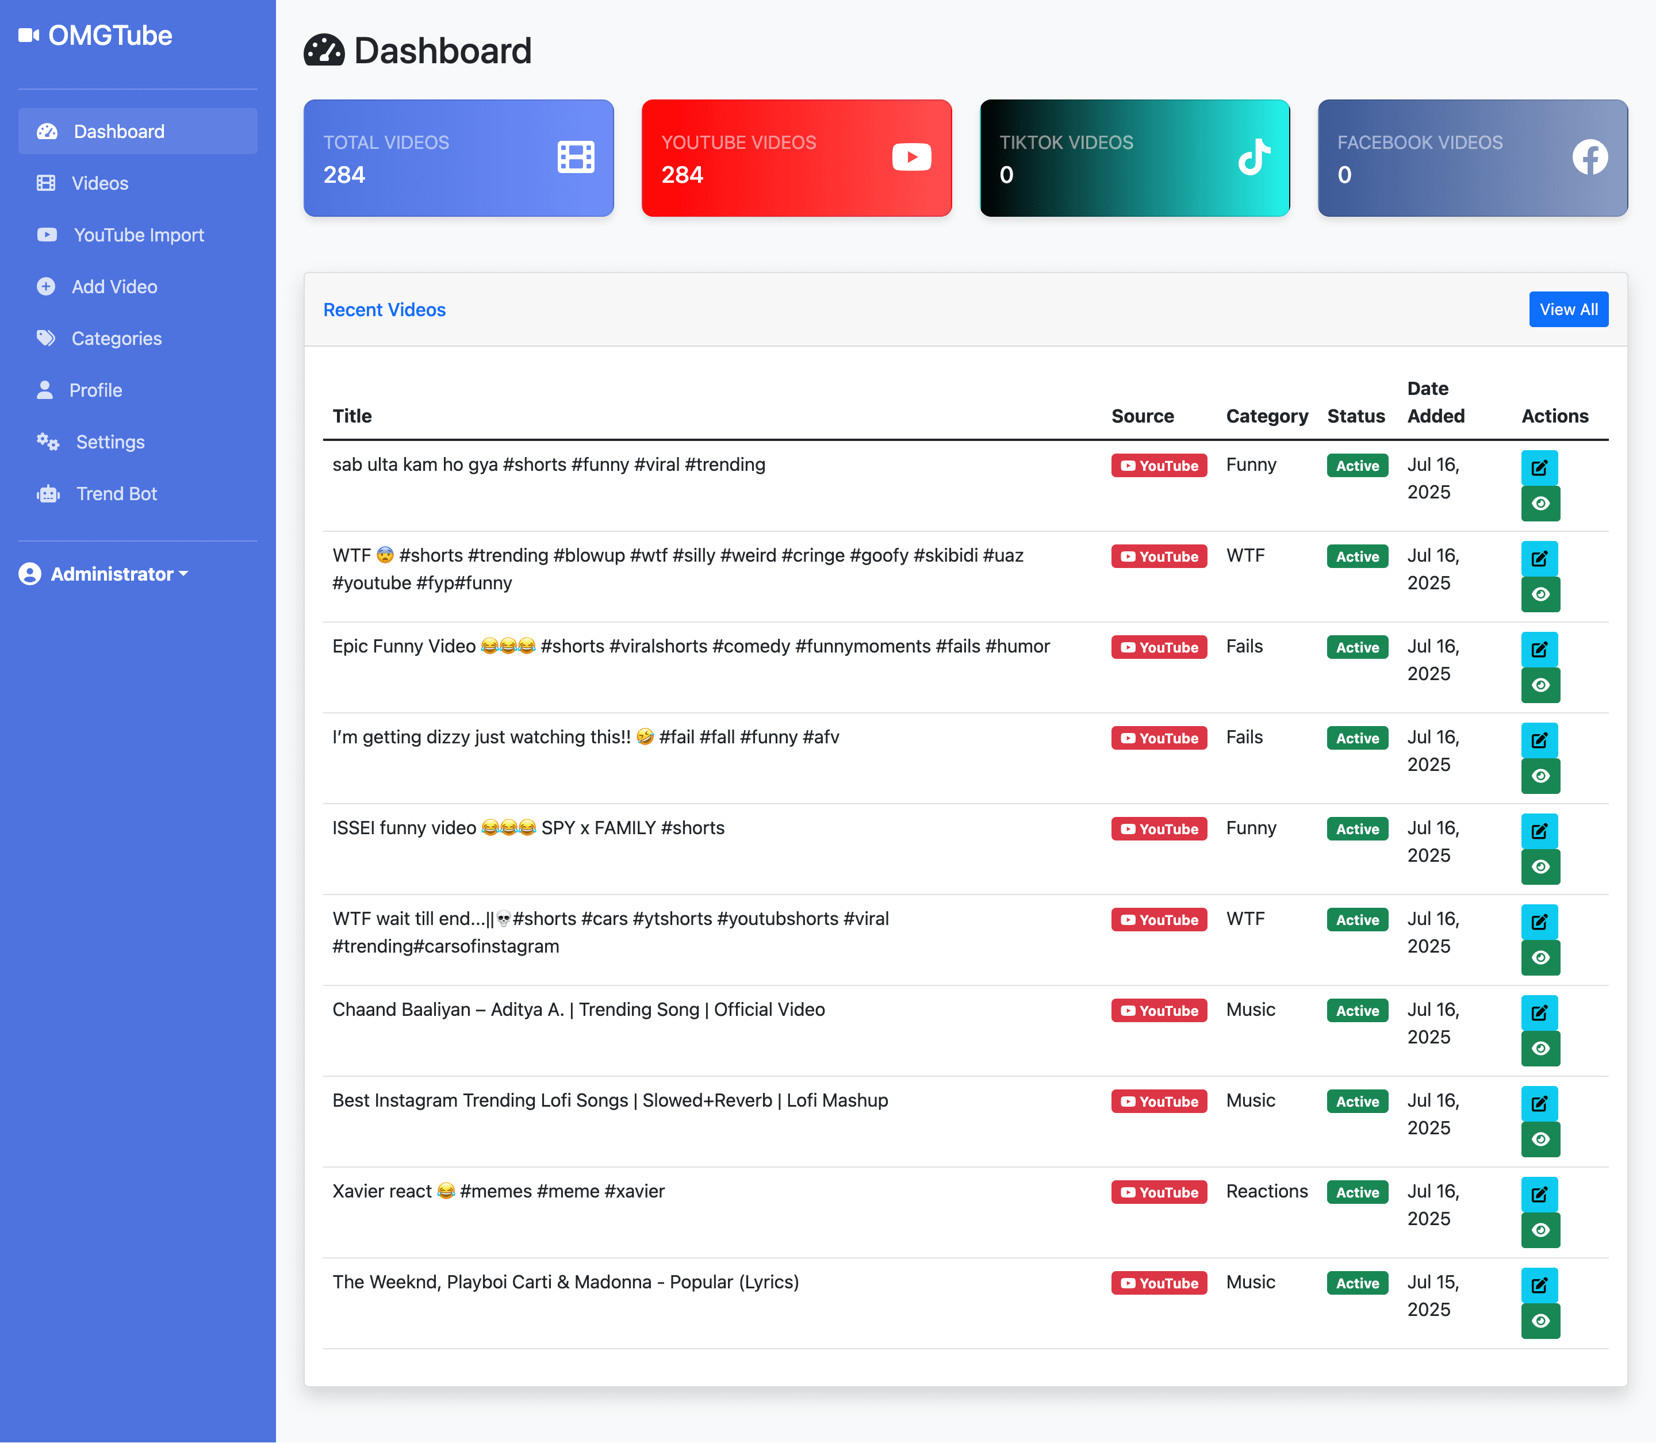The width and height of the screenshot is (1656, 1443).
Task: Click the Category column header
Action: 1267,416
